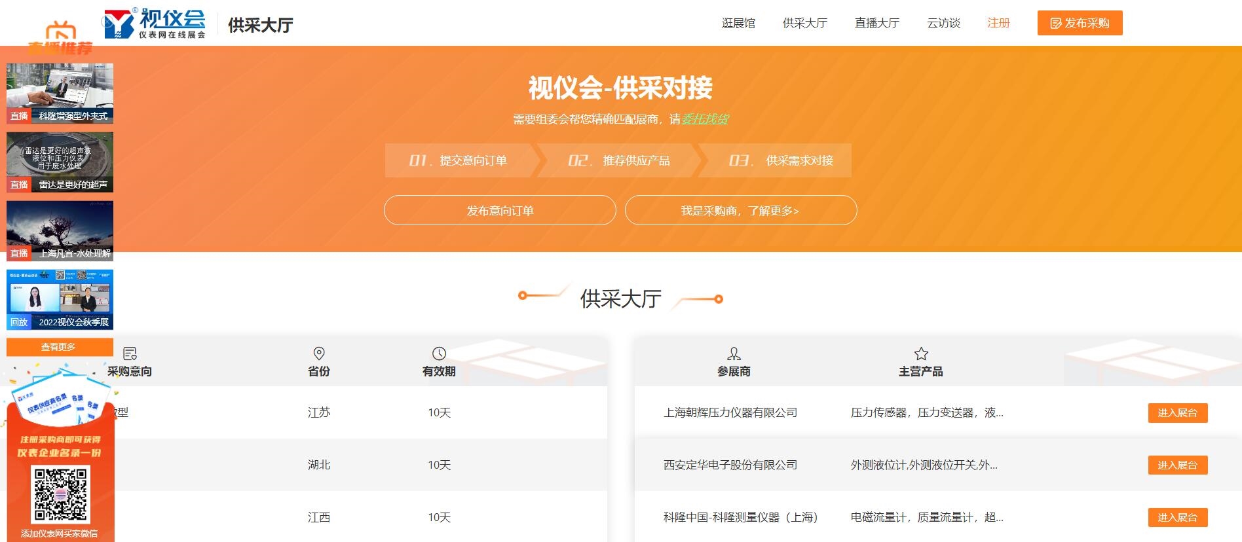The width and height of the screenshot is (1242, 542).
Task: Click the 注册 register link
Action: pos(998,24)
